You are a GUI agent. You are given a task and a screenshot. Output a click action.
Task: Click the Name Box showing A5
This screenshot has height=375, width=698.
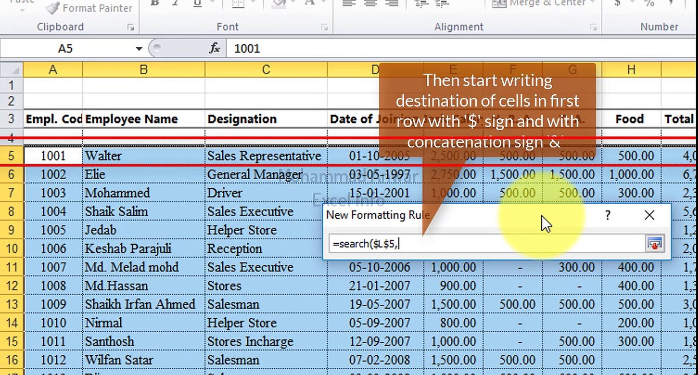66,48
